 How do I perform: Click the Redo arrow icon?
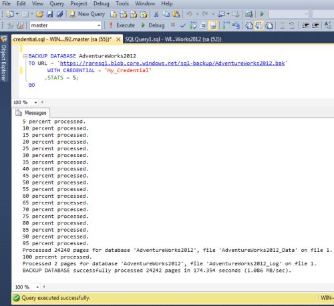click(205, 14)
